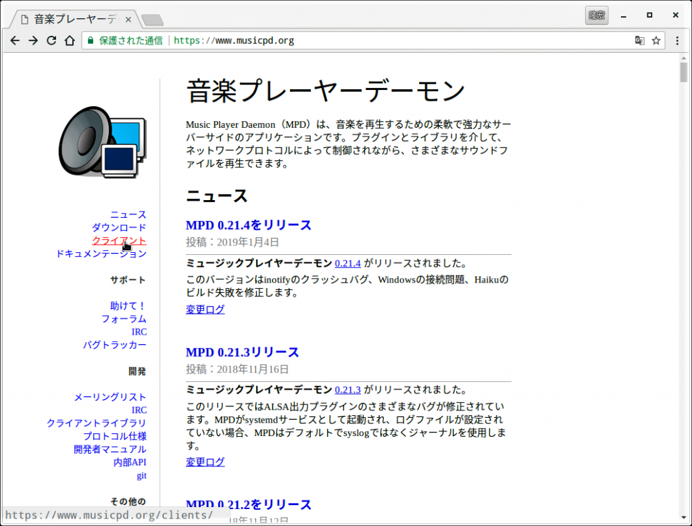Click the 投稿：2019年1月4日 date text

(232, 243)
